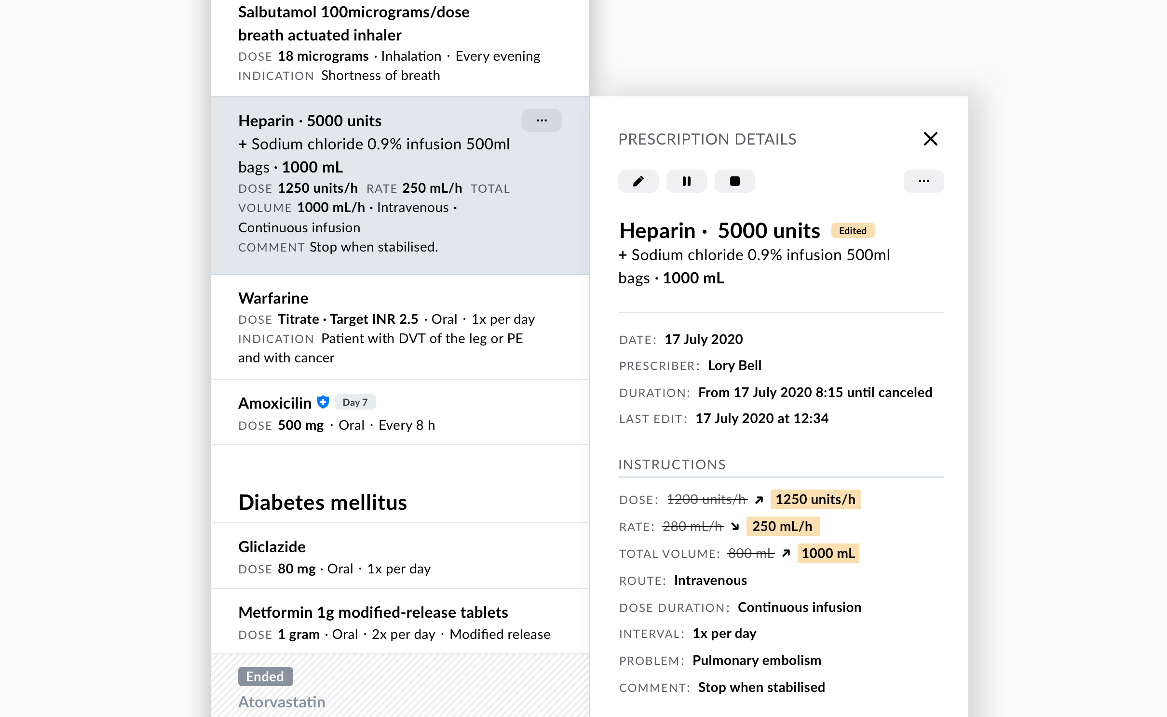Open the Gliclazide prescription
The image size is (1167, 717).
pyautogui.click(x=400, y=556)
